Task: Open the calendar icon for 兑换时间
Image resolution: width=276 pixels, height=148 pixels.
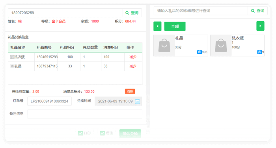Action: click(x=138, y=101)
